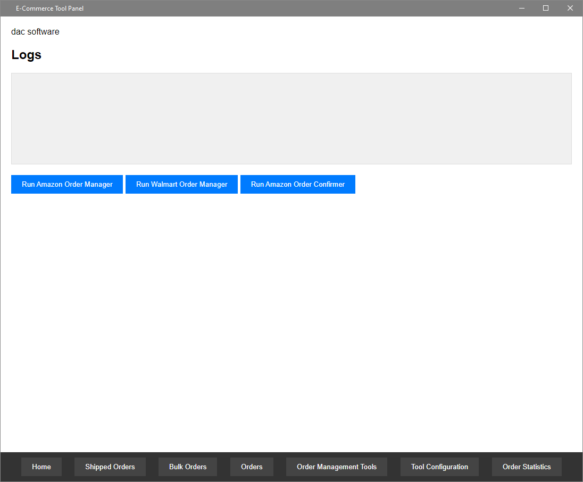The width and height of the screenshot is (583, 482).
Task: Click the blank area below the run buttons
Action: pyautogui.click(x=291, y=319)
